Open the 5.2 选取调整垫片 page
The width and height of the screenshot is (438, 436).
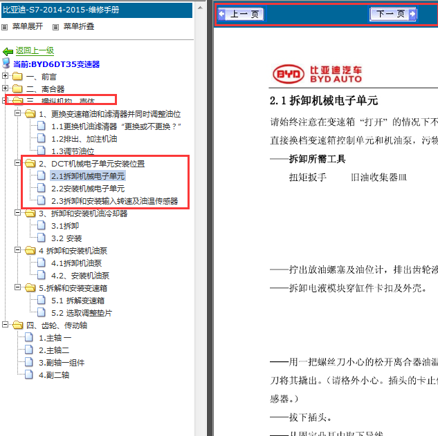tap(82, 313)
